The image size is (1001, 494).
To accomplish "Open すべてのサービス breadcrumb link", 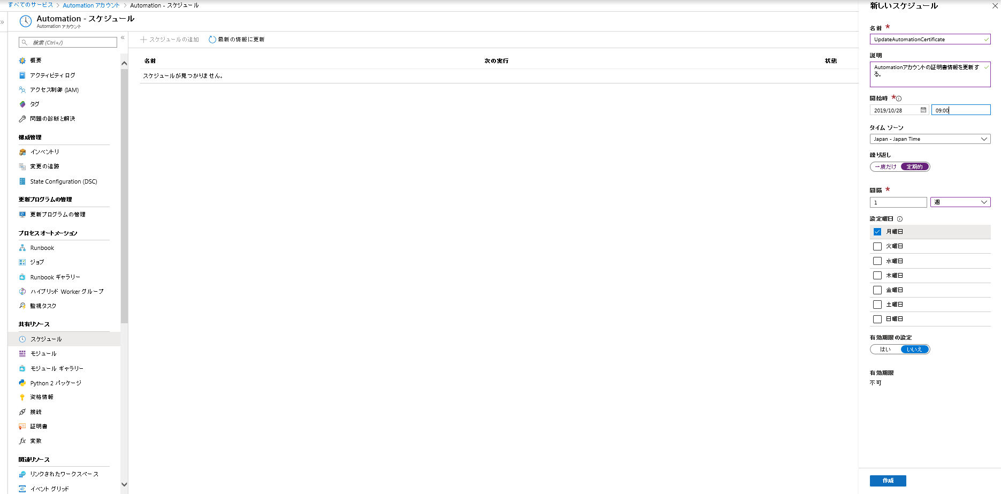I will coord(30,5).
